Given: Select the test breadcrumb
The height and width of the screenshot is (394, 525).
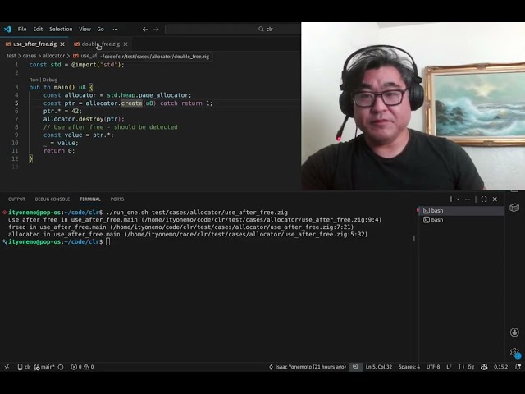Looking at the screenshot, I should 11,56.
